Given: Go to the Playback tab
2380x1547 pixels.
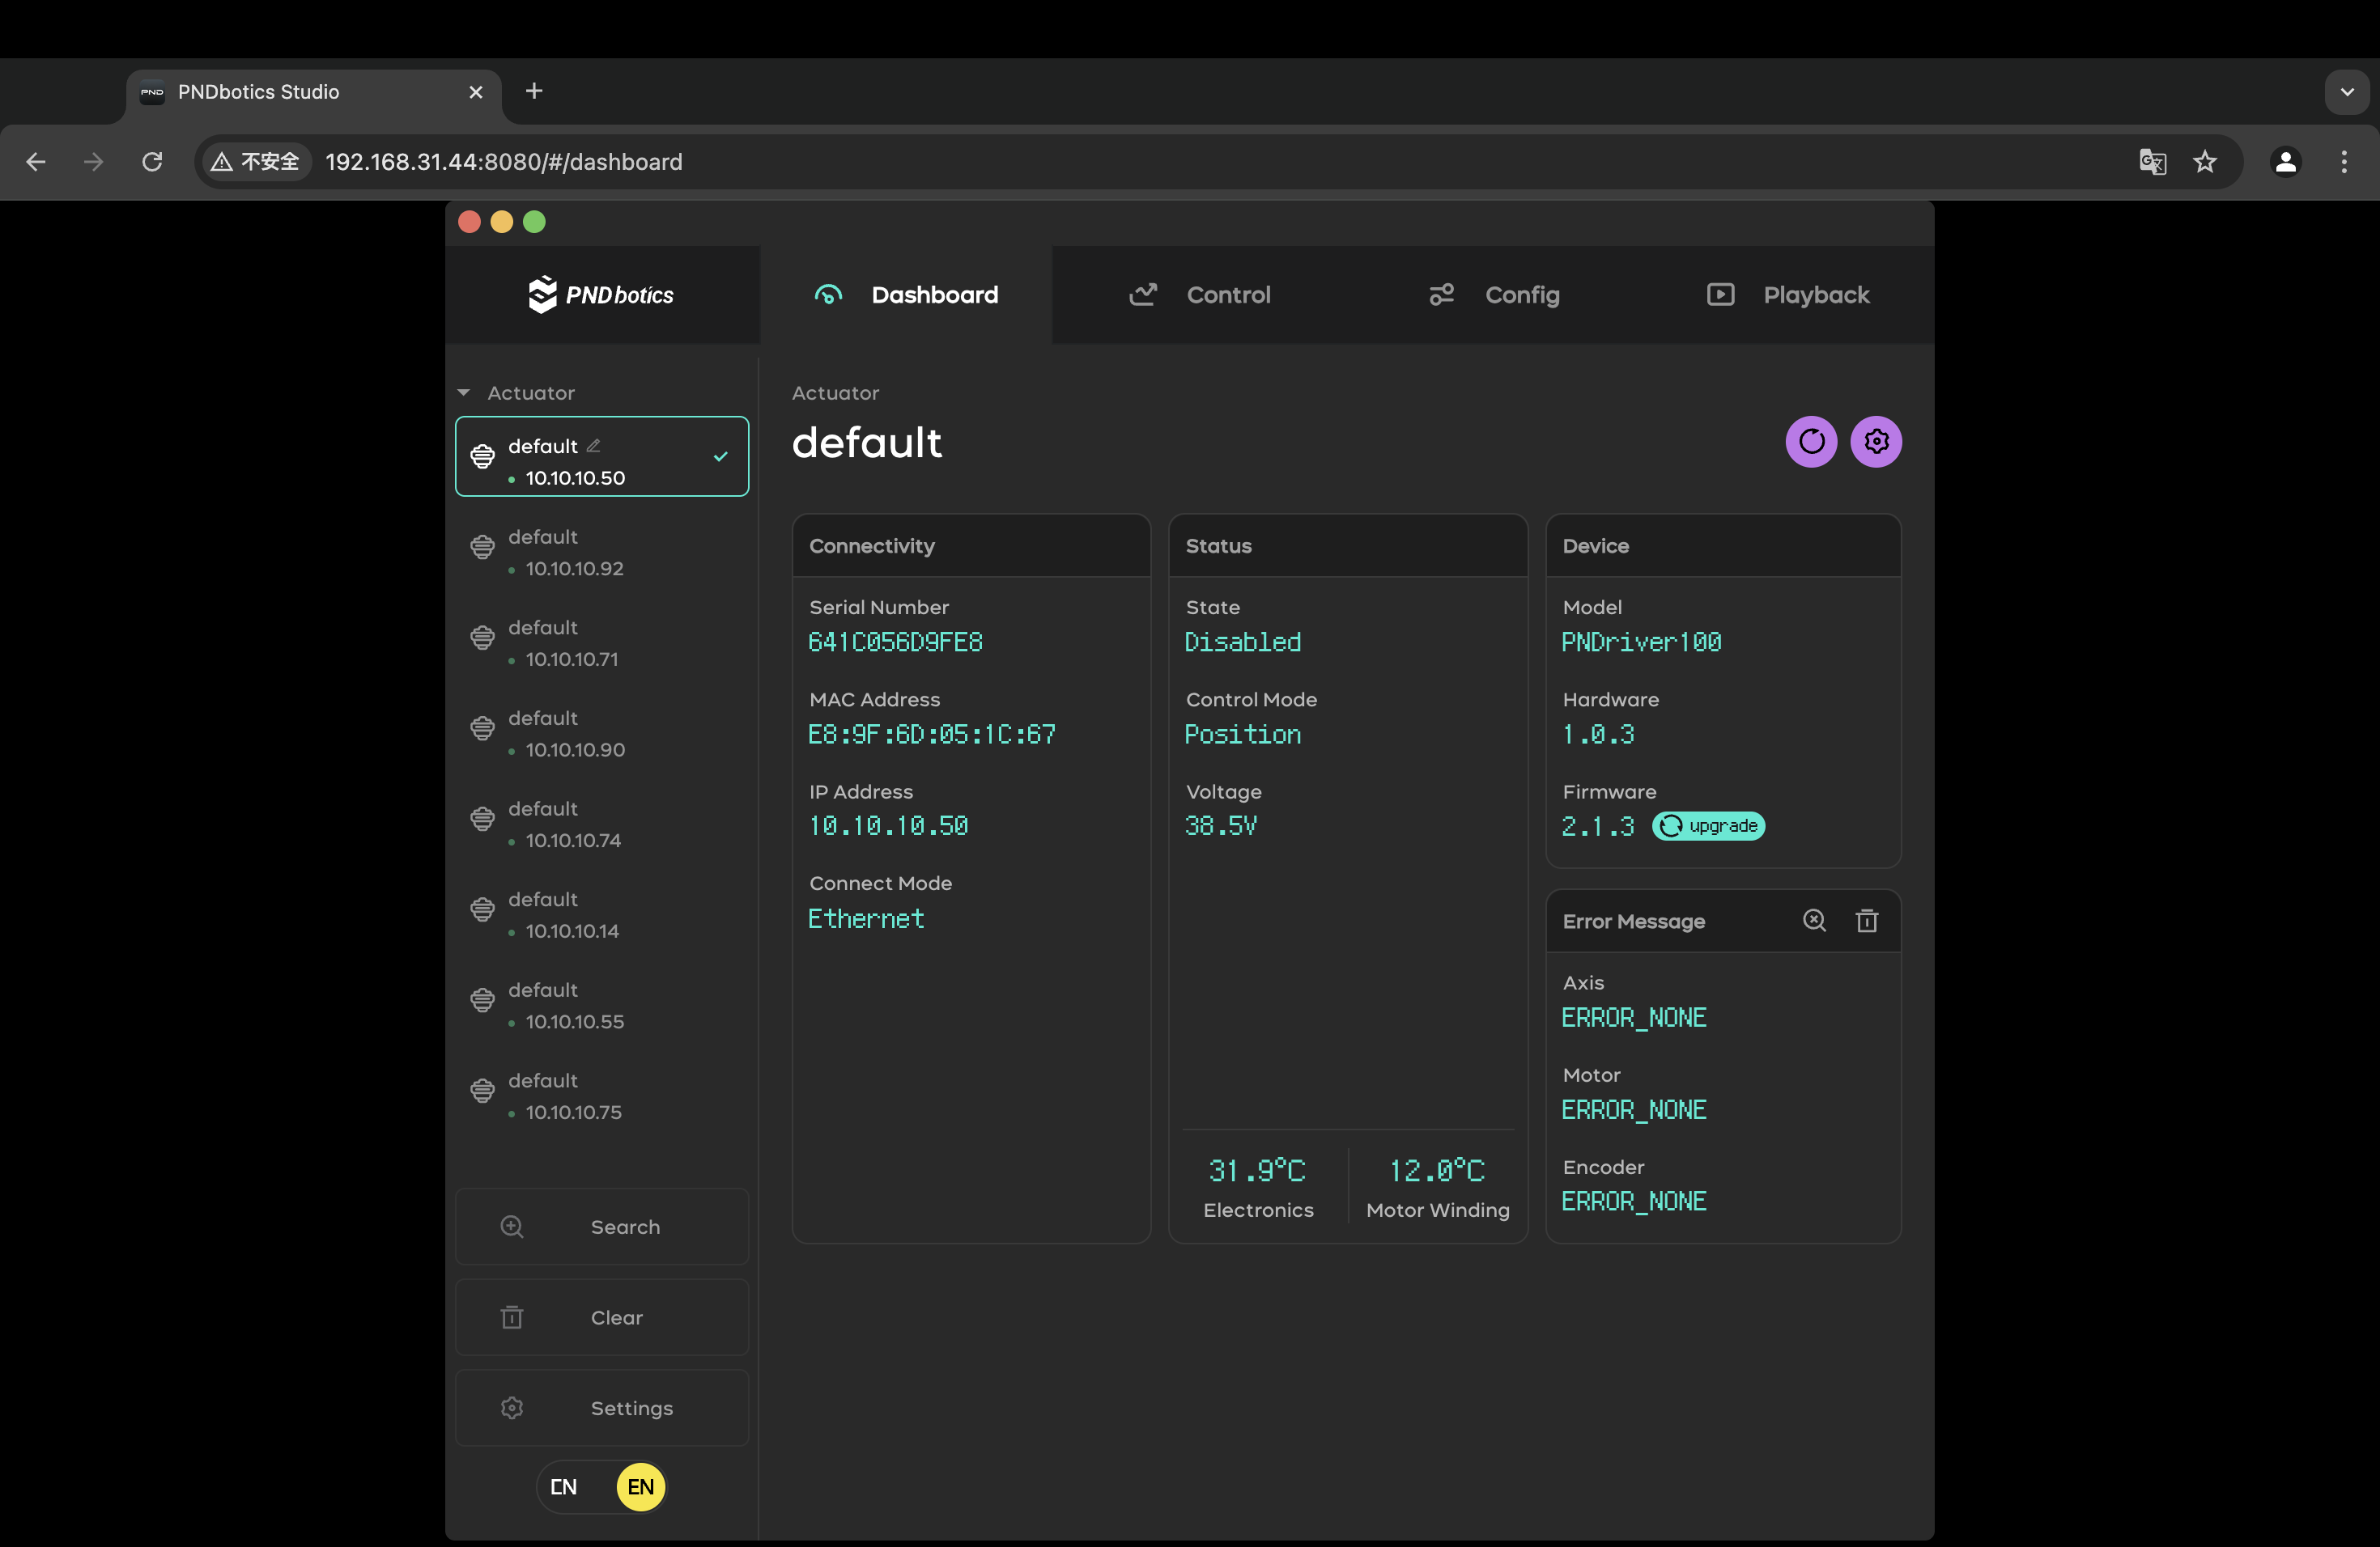Looking at the screenshot, I should [x=1787, y=295].
